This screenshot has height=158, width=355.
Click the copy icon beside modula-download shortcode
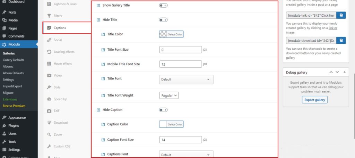pyautogui.click(x=341, y=41)
